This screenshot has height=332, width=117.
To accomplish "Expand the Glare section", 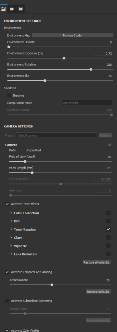I will (11, 238).
